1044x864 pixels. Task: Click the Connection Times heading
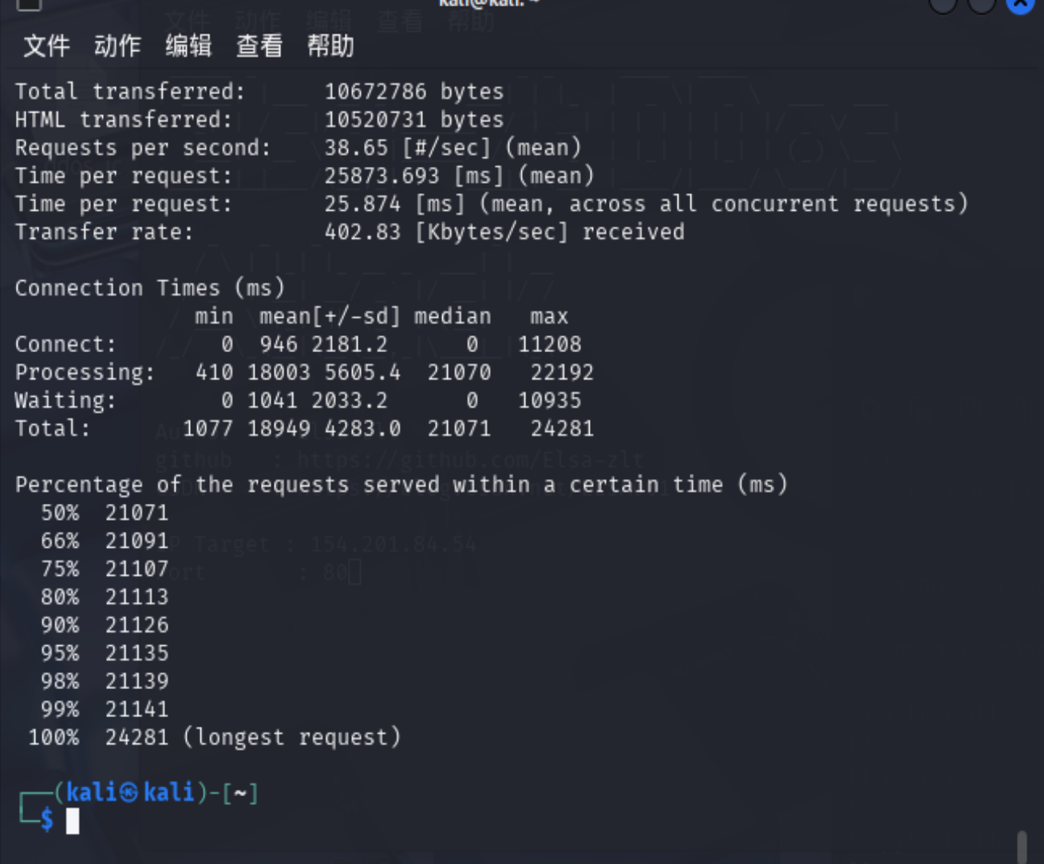(x=149, y=288)
